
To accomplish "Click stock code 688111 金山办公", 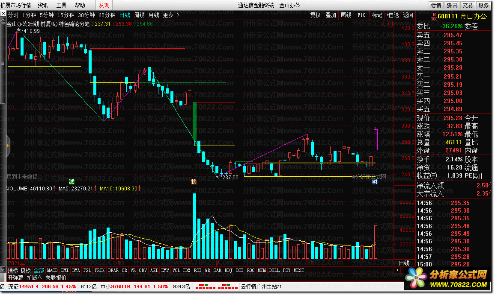I will point(462,16).
